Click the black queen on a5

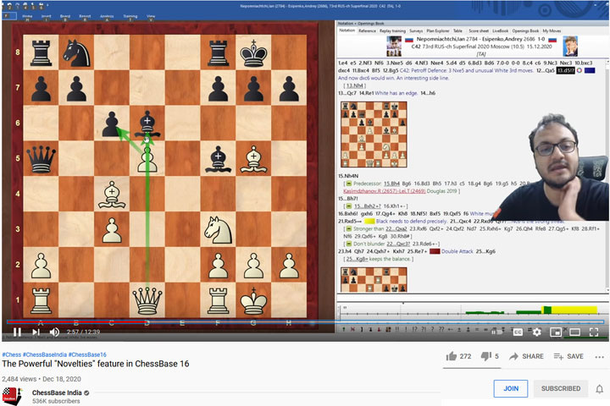click(x=41, y=158)
